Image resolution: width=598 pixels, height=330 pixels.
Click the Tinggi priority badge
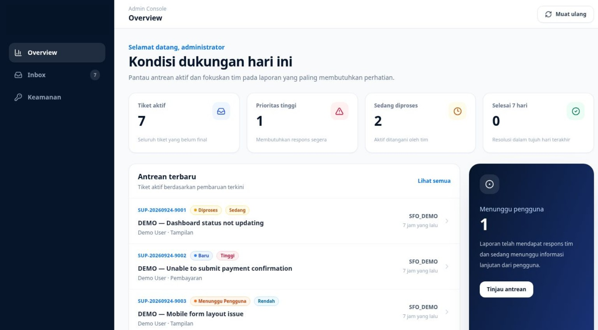pyautogui.click(x=227, y=256)
